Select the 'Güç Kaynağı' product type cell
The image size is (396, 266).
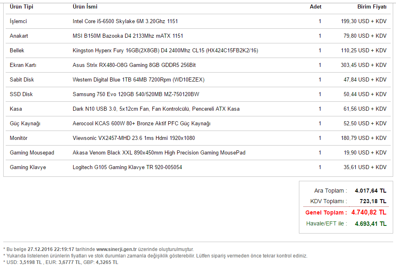point(25,124)
